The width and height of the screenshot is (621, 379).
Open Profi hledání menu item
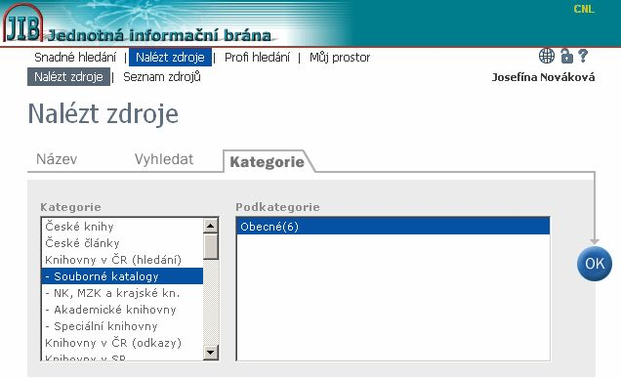click(257, 58)
